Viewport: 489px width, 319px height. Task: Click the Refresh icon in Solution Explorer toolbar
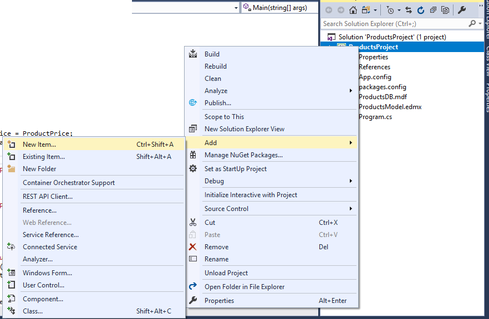coord(421,10)
